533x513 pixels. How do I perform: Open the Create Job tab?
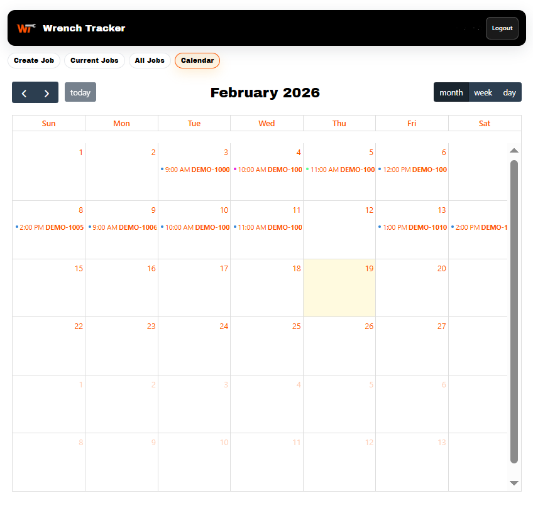click(33, 60)
